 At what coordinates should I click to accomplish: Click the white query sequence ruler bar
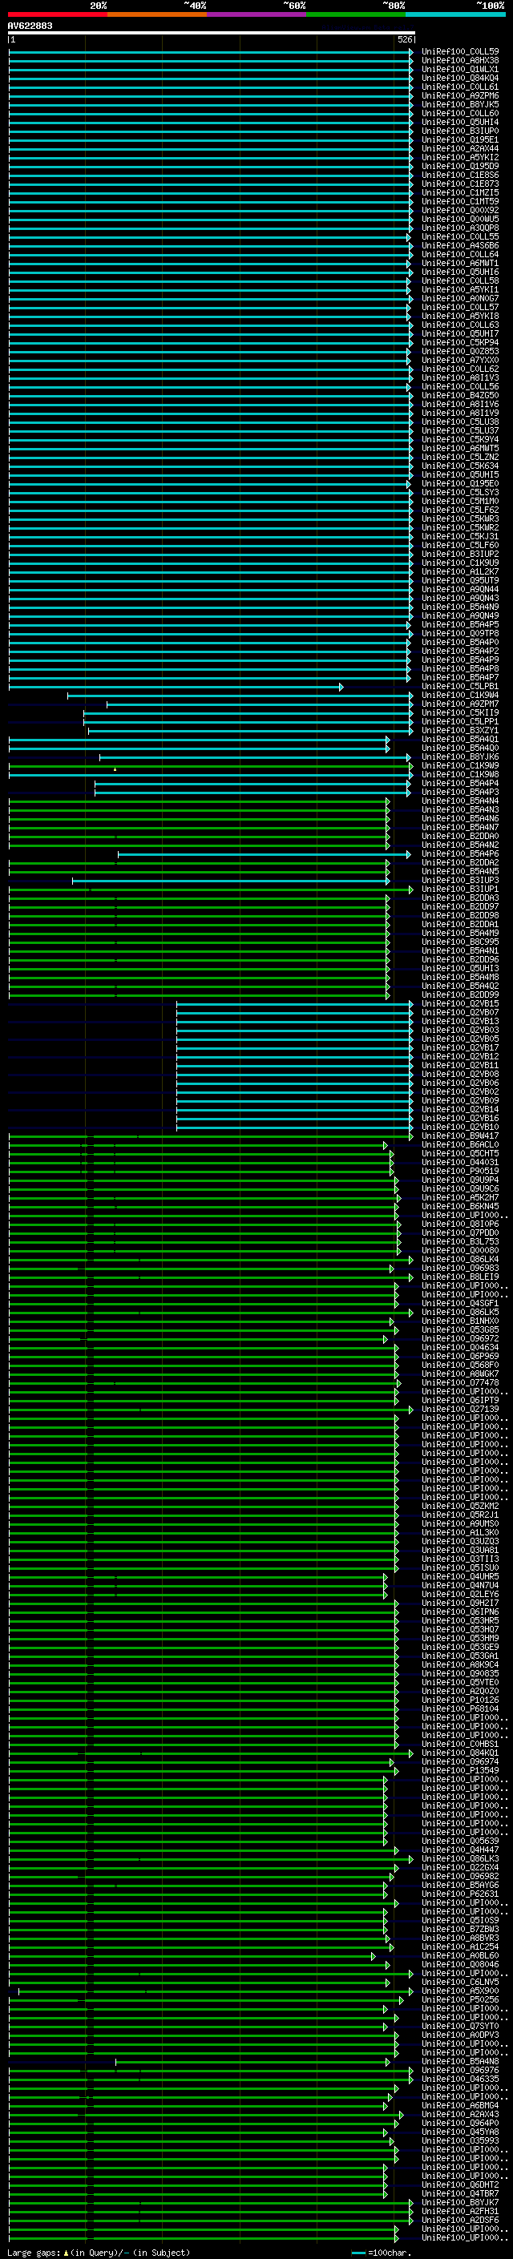coord(212,34)
